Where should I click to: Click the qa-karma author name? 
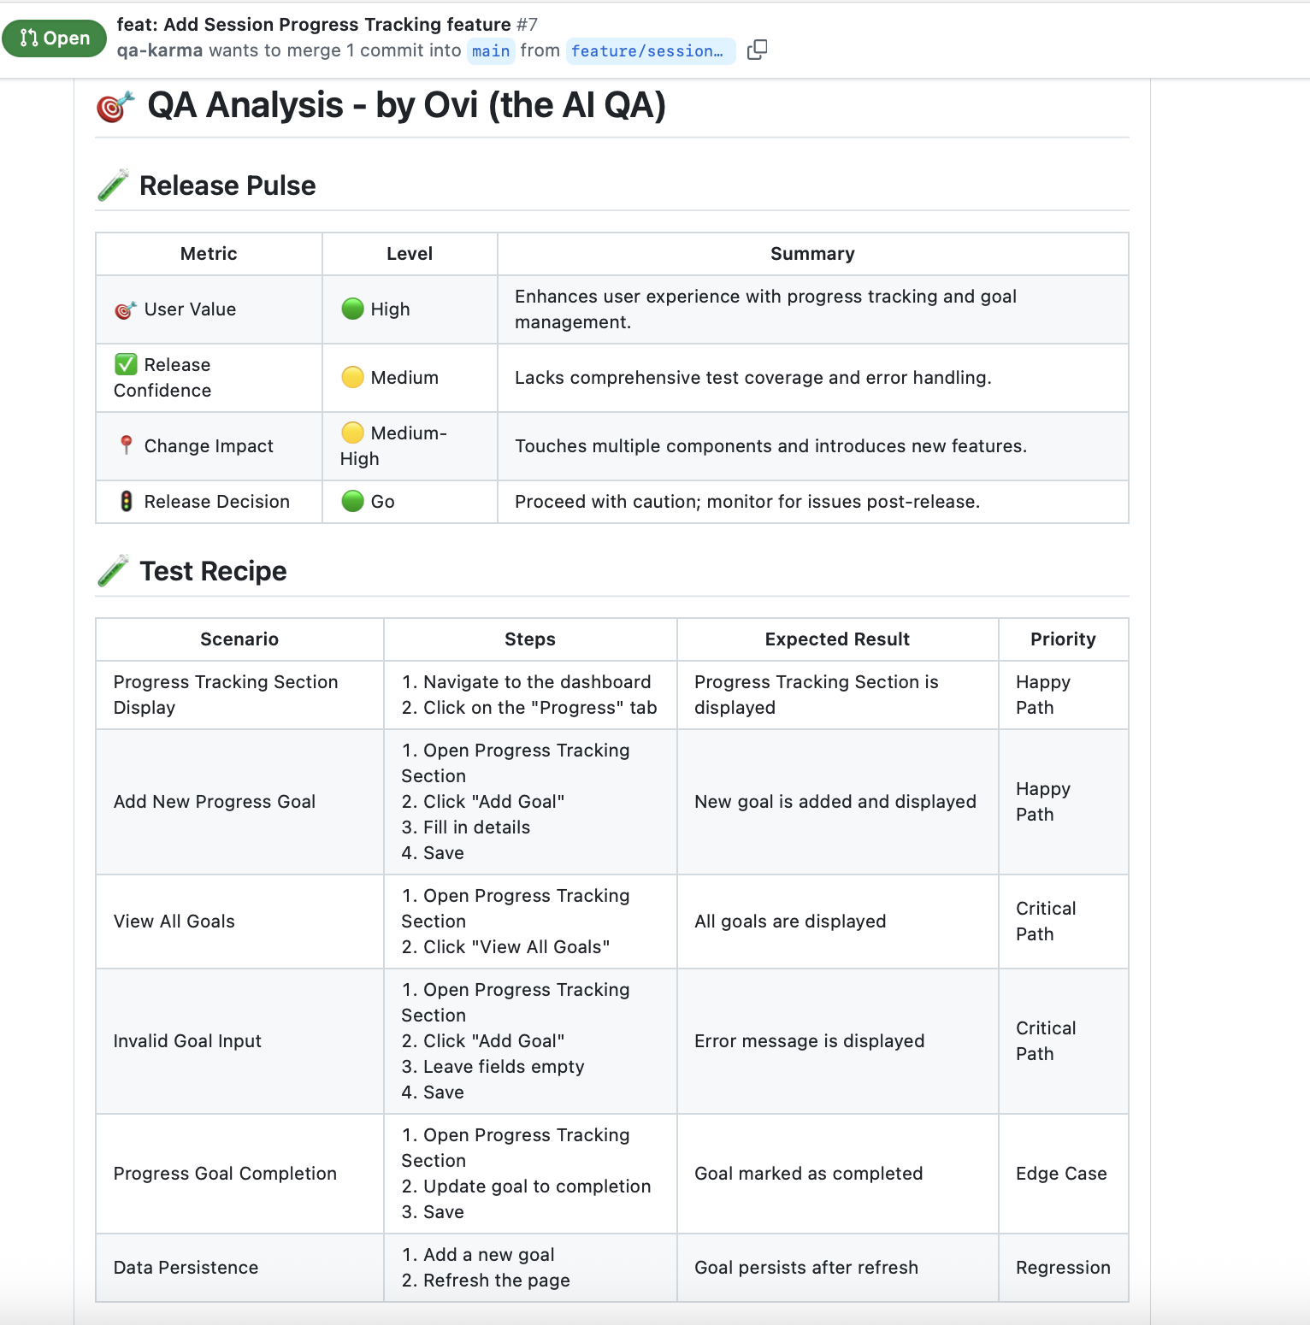[x=160, y=50]
